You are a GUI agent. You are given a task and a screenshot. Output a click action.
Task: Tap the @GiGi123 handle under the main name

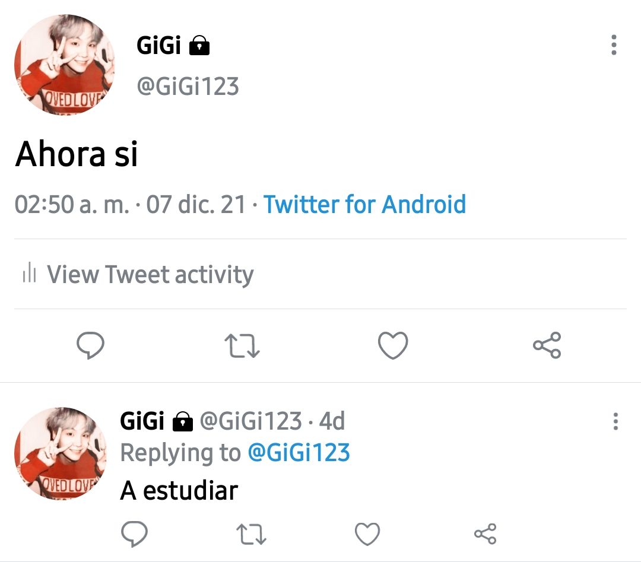pos(188,86)
